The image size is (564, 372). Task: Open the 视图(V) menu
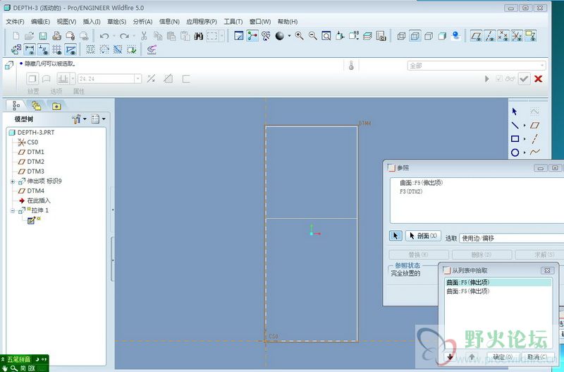pos(66,22)
